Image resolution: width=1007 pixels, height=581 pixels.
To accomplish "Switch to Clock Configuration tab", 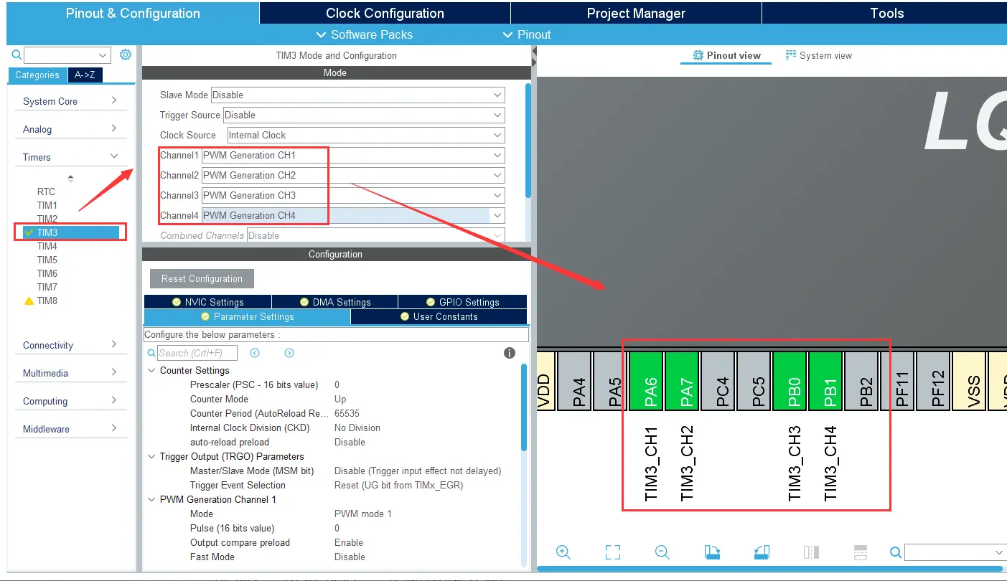I will pyautogui.click(x=385, y=13).
